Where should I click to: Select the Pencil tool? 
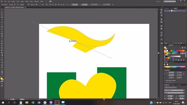click(2, 32)
